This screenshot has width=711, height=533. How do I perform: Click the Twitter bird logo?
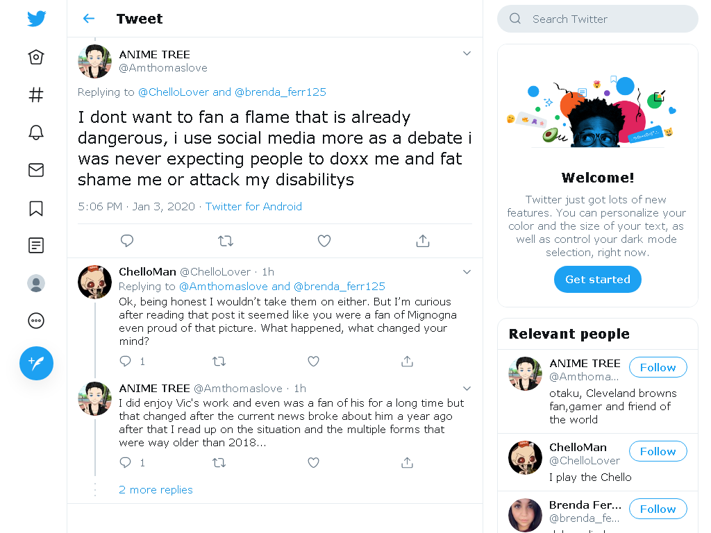point(36,19)
